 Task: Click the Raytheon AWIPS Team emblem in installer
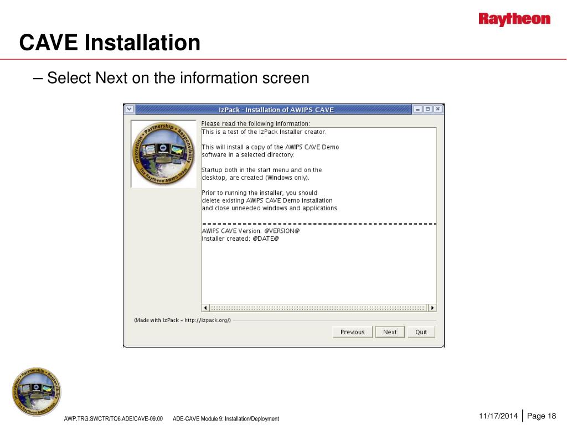pyautogui.click(x=163, y=154)
